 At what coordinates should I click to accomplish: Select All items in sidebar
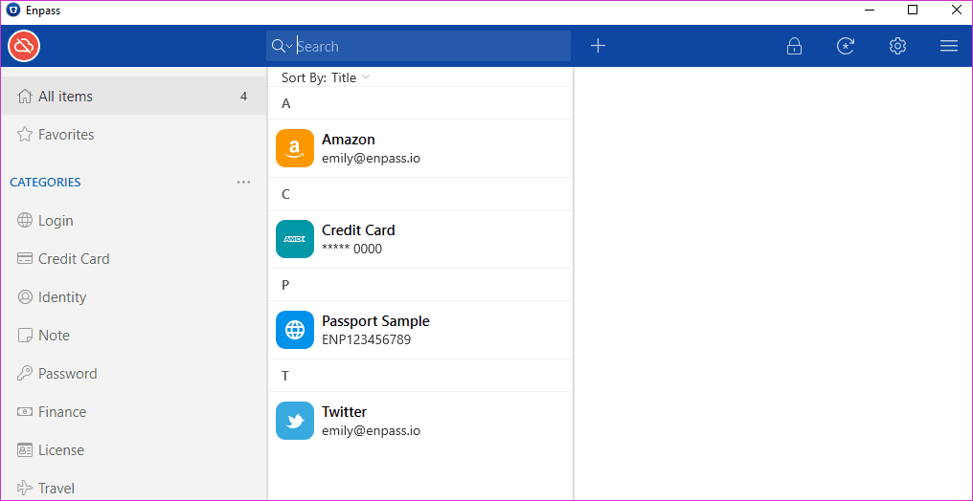133,96
